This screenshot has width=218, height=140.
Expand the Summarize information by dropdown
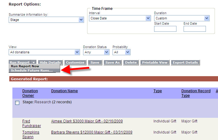[x=81, y=20]
